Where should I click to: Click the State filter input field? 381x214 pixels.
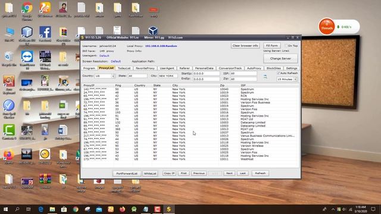click(x=138, y=76)
